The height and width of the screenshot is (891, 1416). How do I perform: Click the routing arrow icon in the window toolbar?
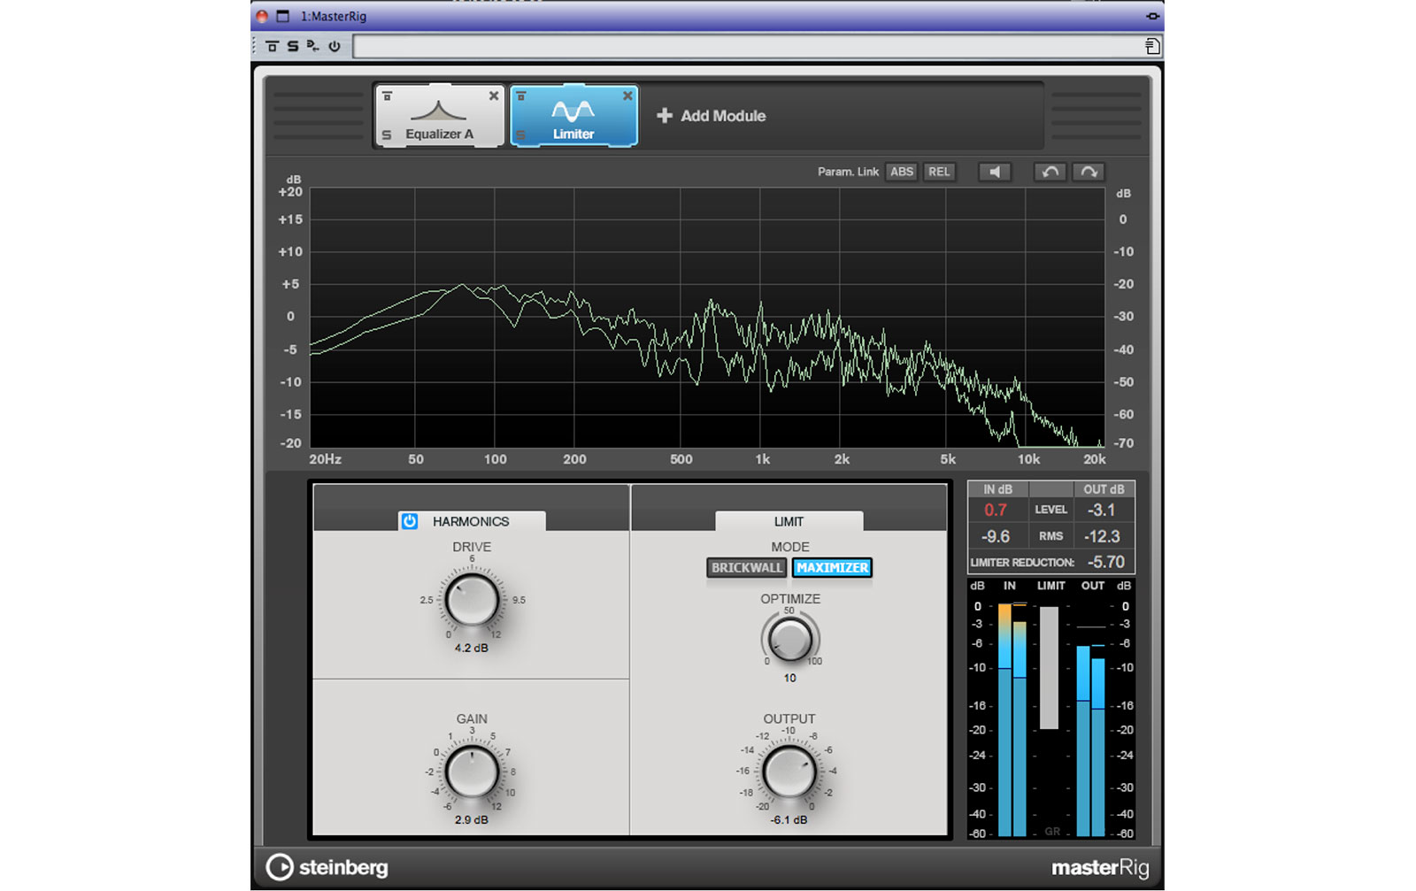click(313, 46)
